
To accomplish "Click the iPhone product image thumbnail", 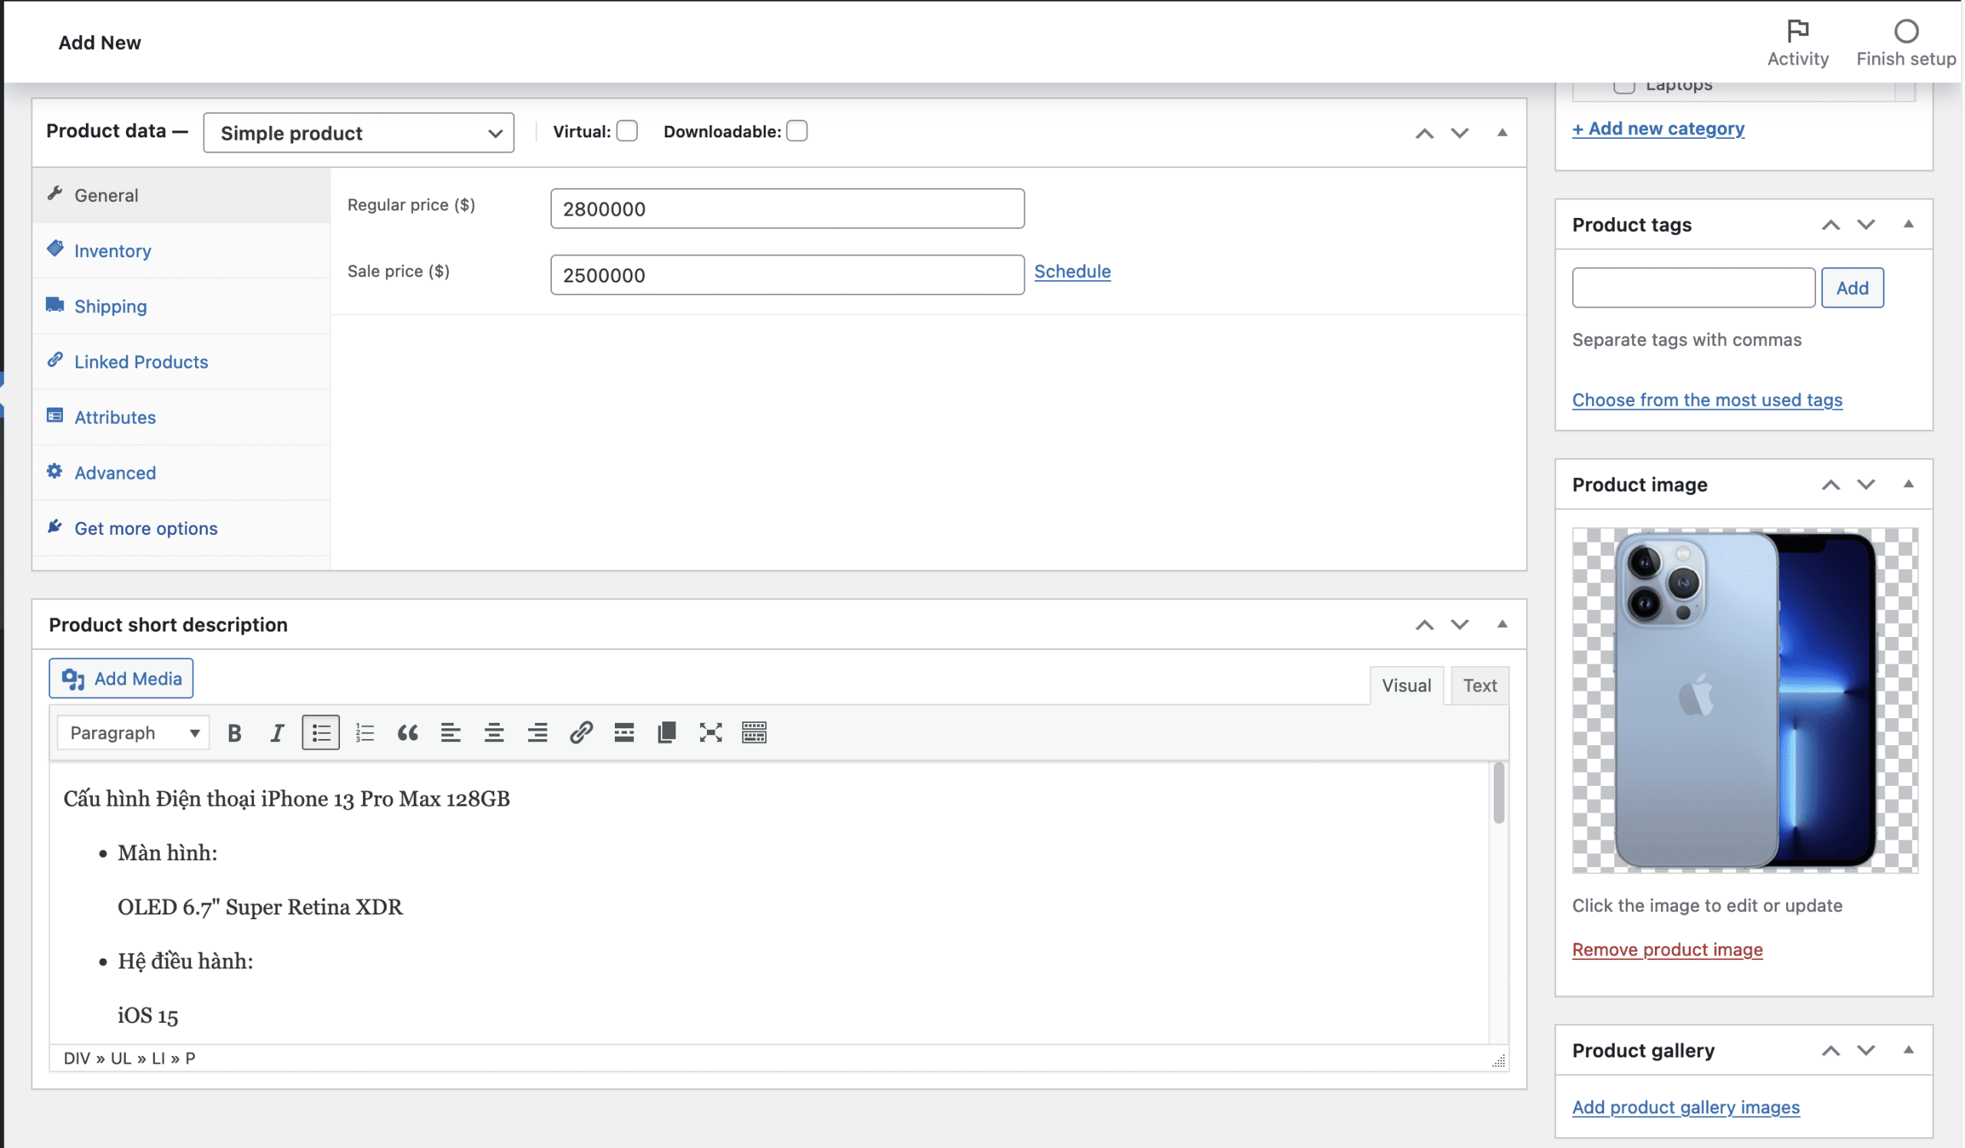I will tap(1745, 700).
